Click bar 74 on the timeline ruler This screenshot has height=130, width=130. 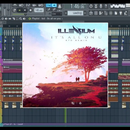(127, 26)
